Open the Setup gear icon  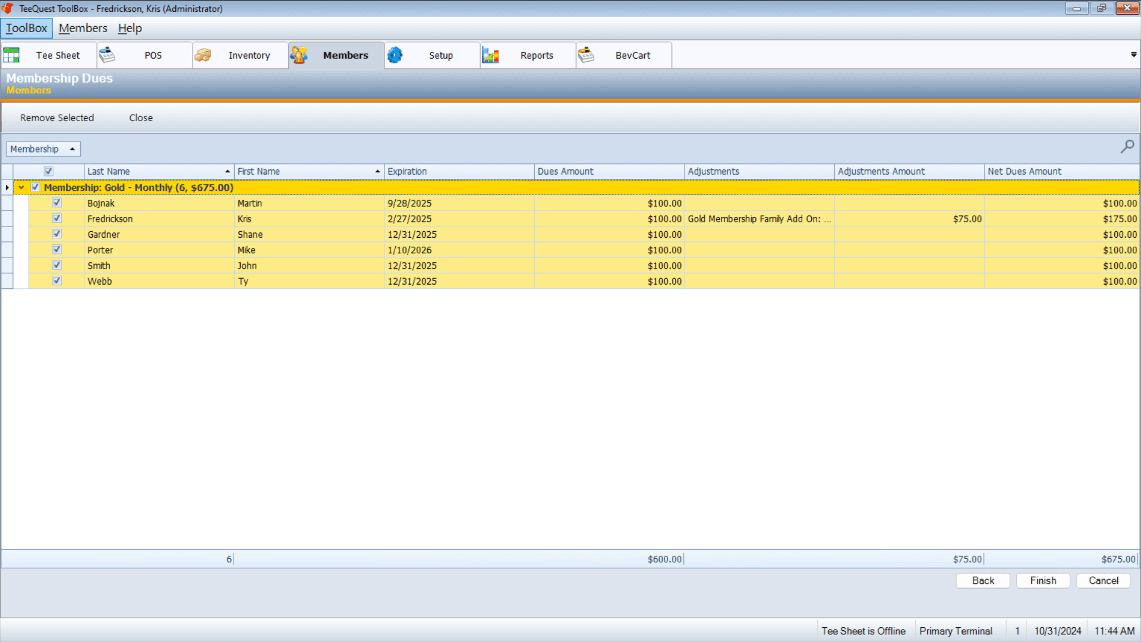click(395, 55)
